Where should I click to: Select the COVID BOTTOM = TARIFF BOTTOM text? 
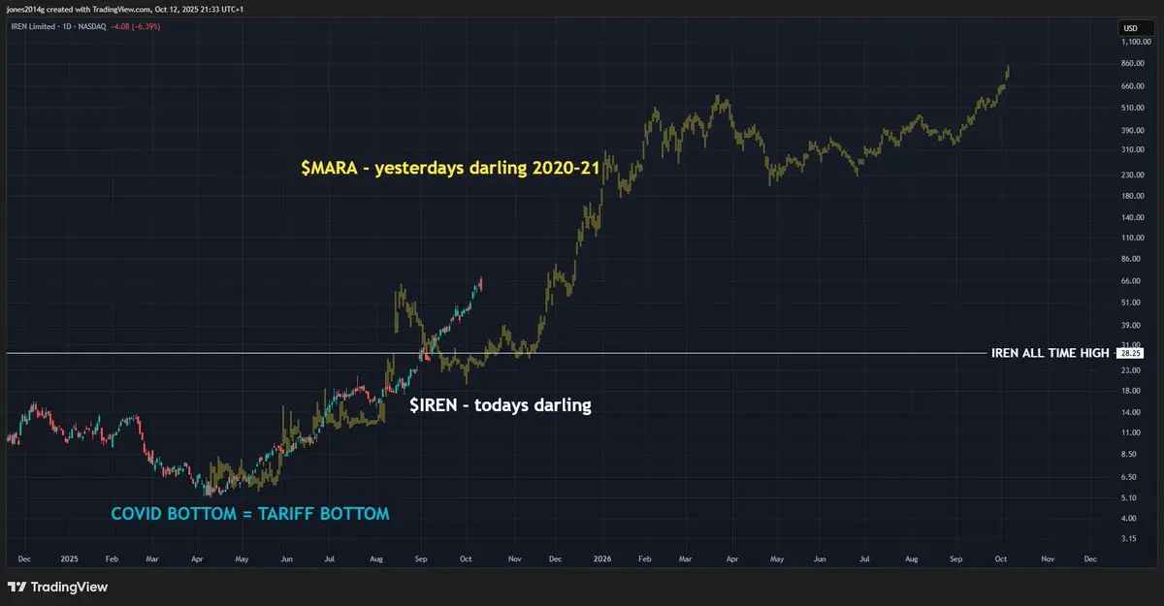[250, 514]
